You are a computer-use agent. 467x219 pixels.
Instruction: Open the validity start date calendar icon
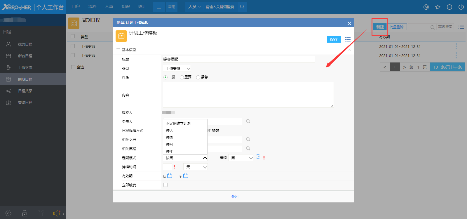[170, 176]
